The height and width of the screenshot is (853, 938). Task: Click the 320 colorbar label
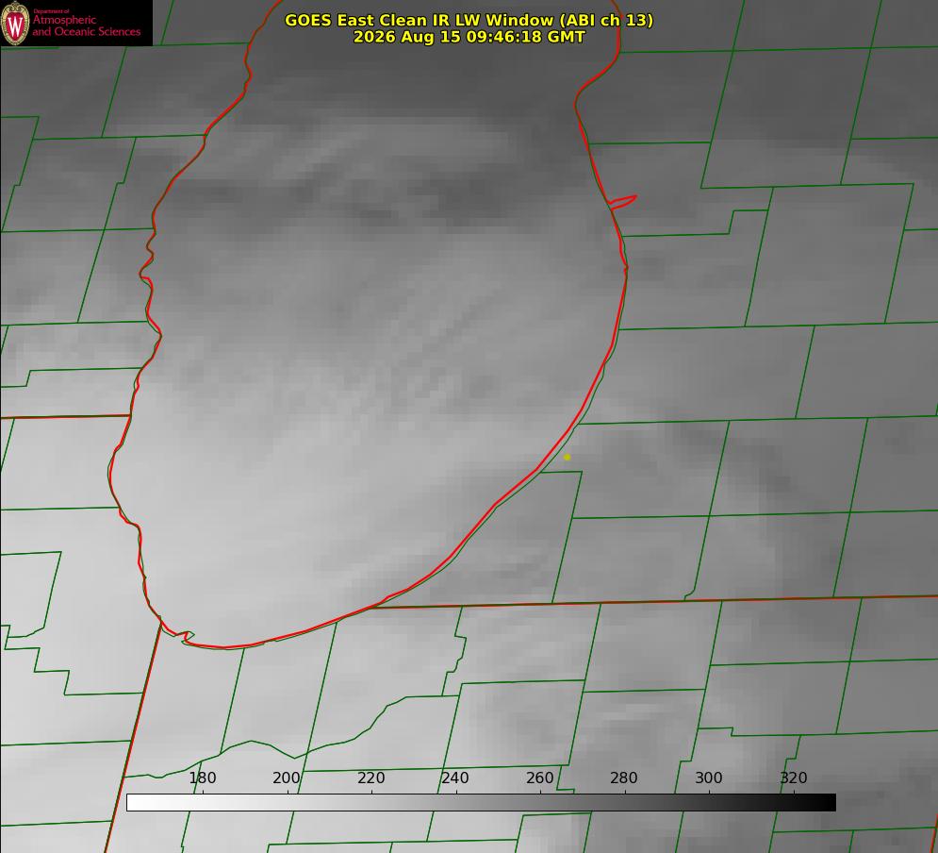[x=794, y=778]
